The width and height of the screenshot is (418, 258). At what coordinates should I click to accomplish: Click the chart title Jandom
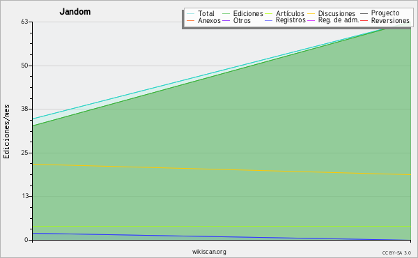pyautogui.click(x=75, y=12)
